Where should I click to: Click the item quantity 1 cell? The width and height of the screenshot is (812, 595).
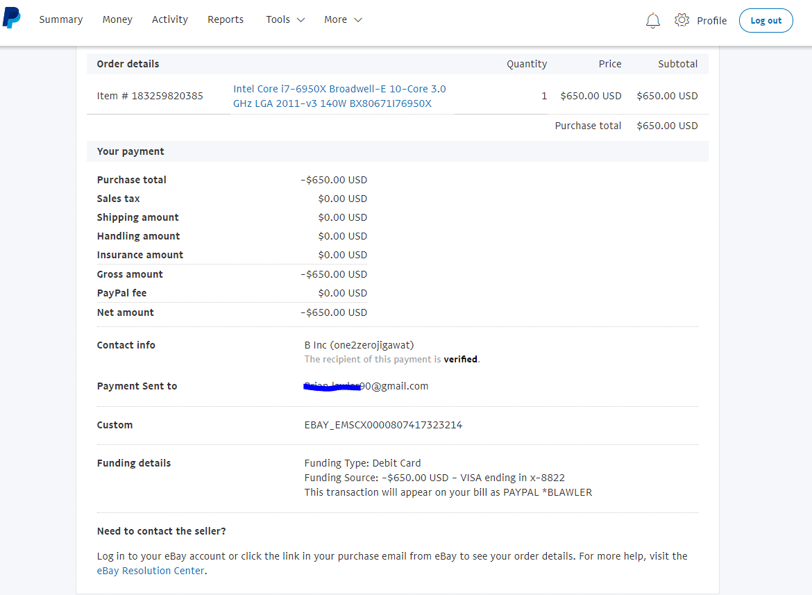click(x=544, y=96)
